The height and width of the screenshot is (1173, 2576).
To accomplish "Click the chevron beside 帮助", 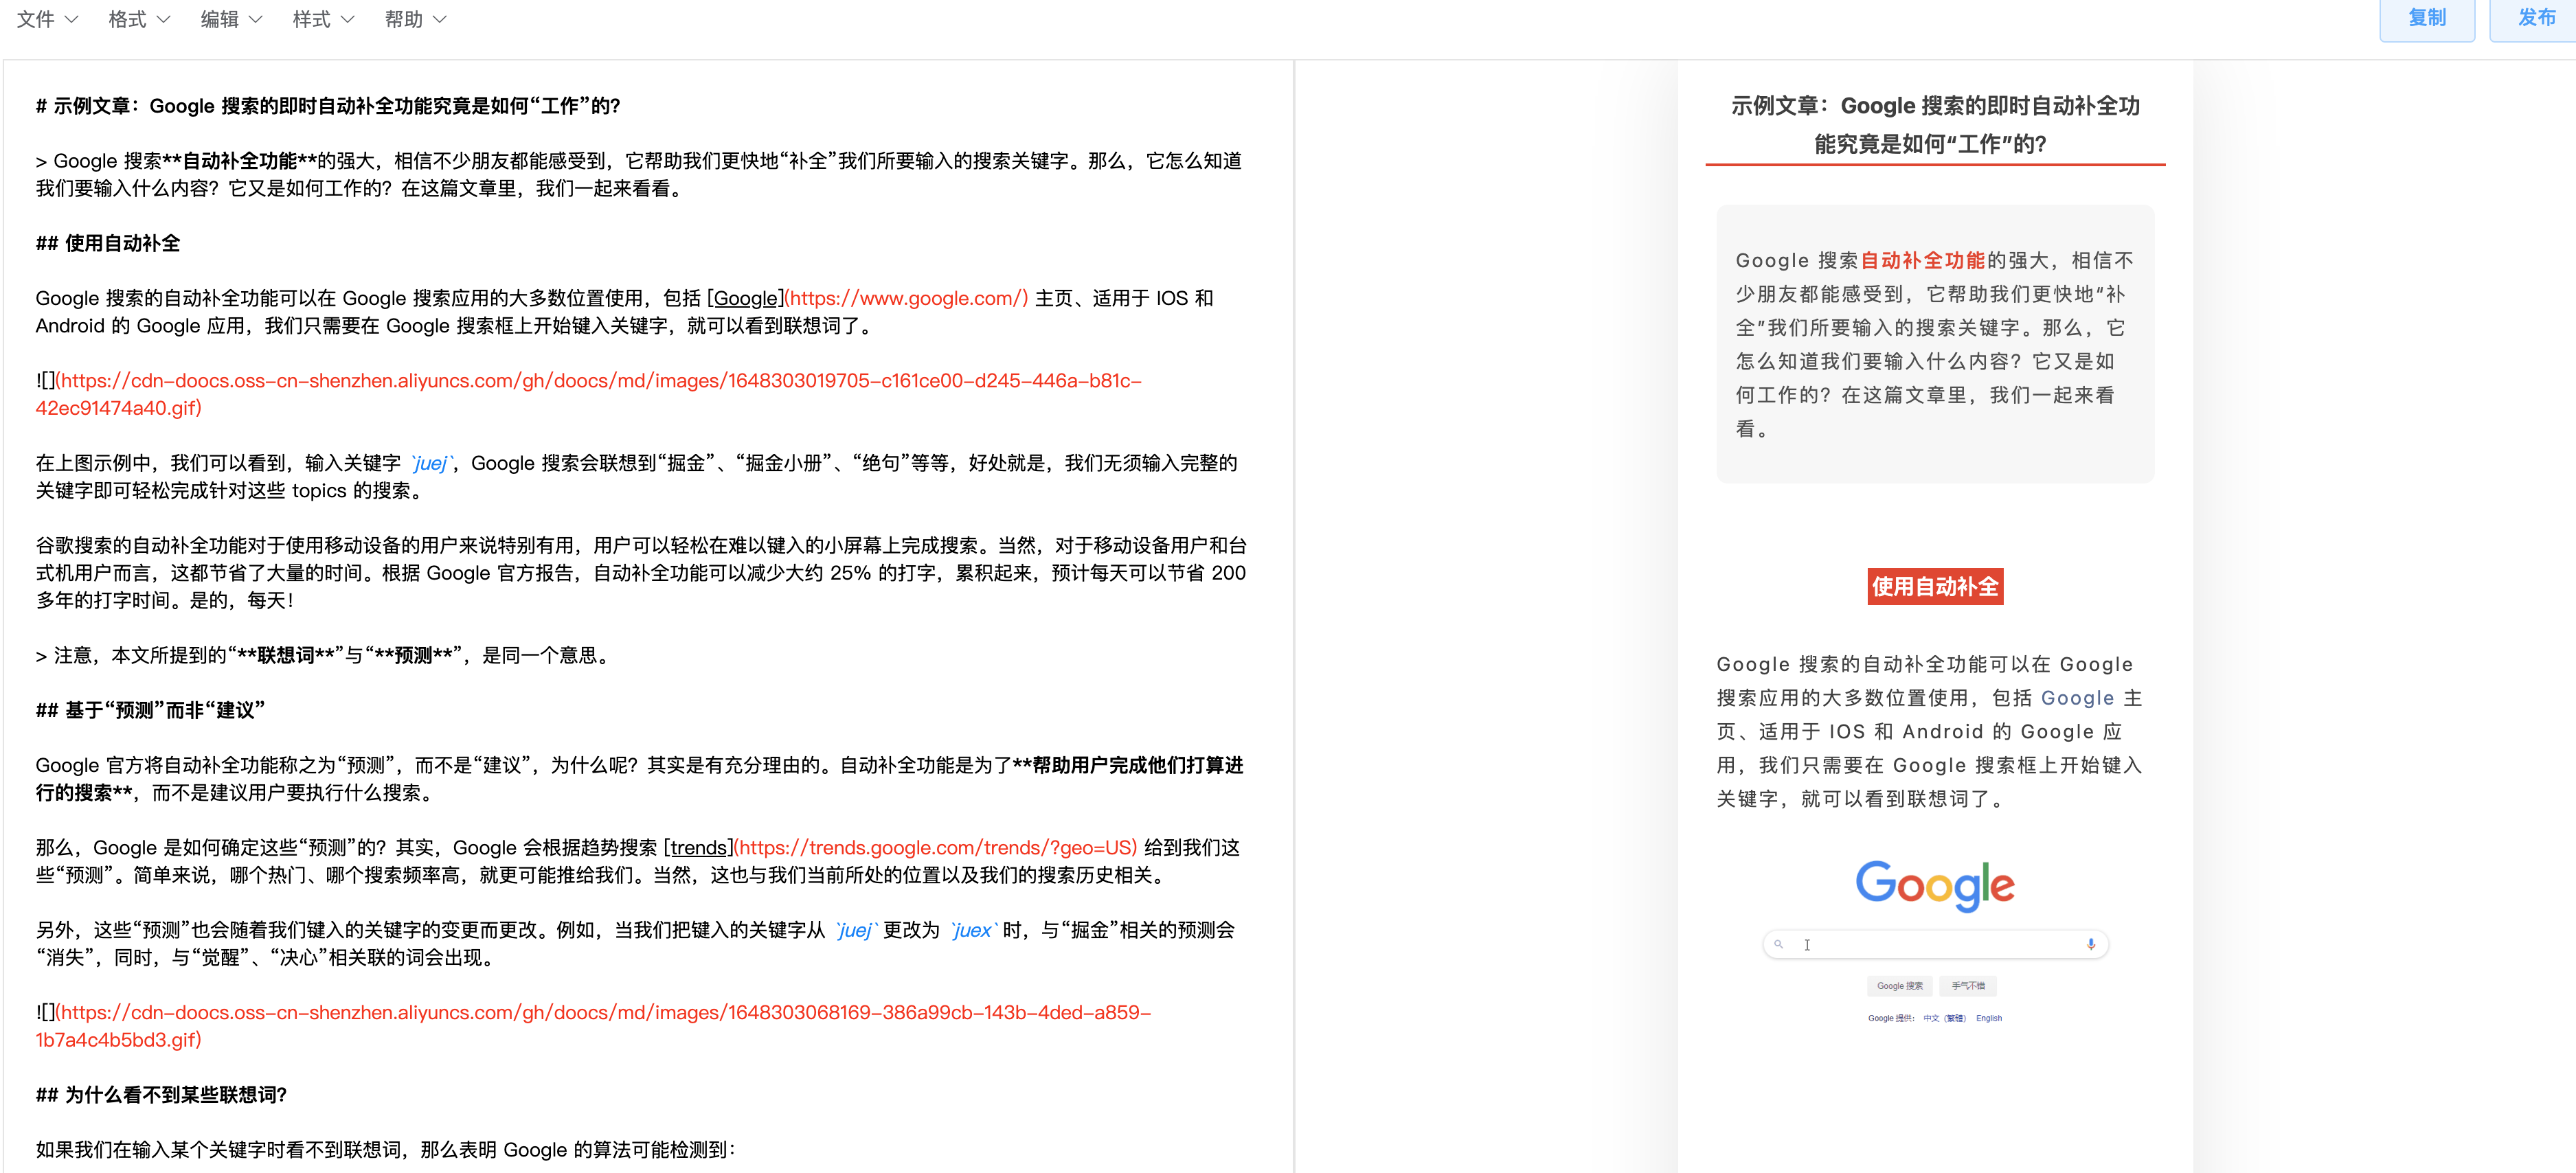I will pos(440,19).
